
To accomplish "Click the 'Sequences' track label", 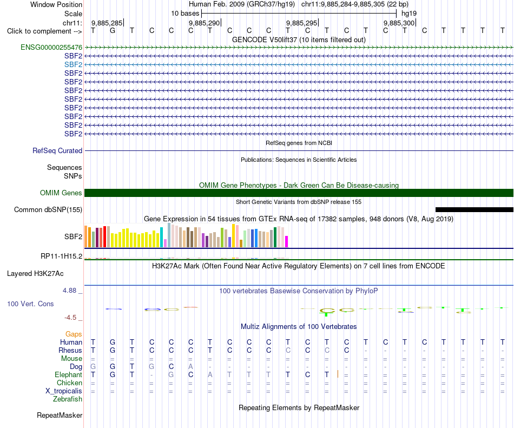I will tap(64, 167).
